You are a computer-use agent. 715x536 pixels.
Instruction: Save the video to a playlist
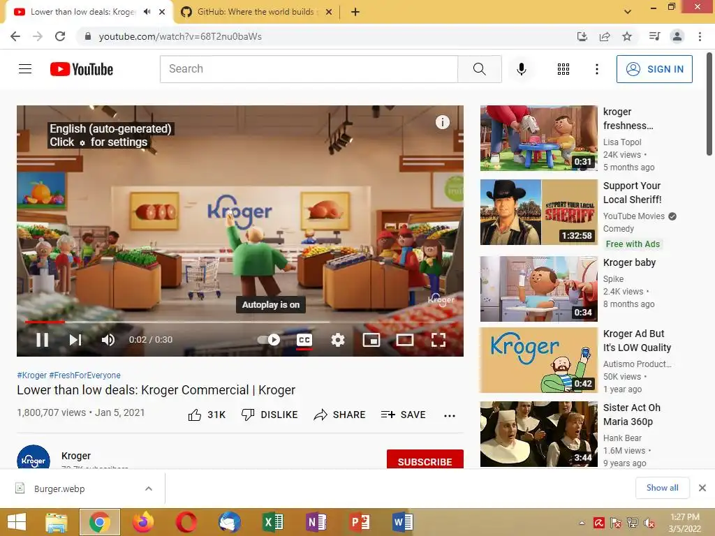click(404, 415)
